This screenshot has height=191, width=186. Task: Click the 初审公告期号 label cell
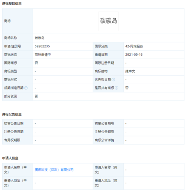pyautogui.click(x=108, y=123)
